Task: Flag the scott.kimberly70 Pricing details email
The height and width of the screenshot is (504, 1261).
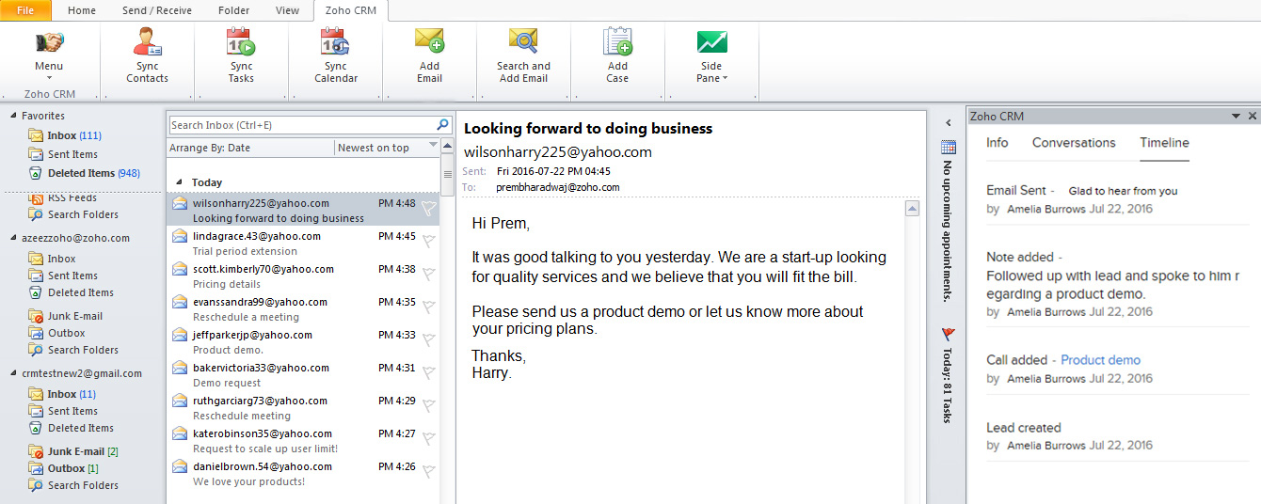Action: coord(428,275)
